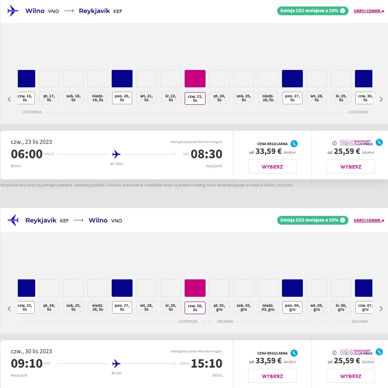The width and height of the screenshot is (388, 388).
Task: Show next outbound dates with right arrow
Action: (381, 99)
